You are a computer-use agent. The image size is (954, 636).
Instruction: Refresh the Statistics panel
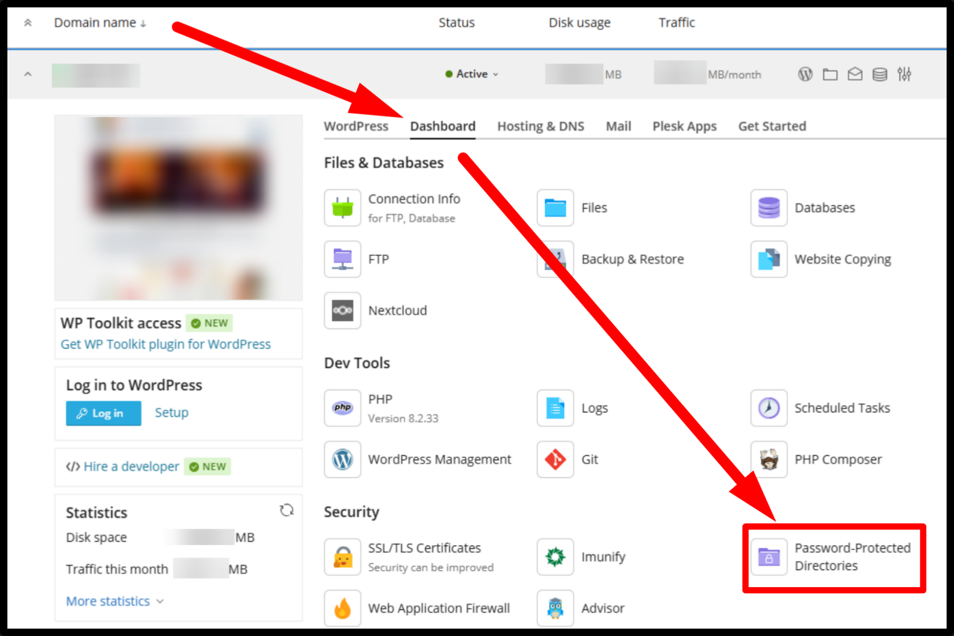coord(287,510)
